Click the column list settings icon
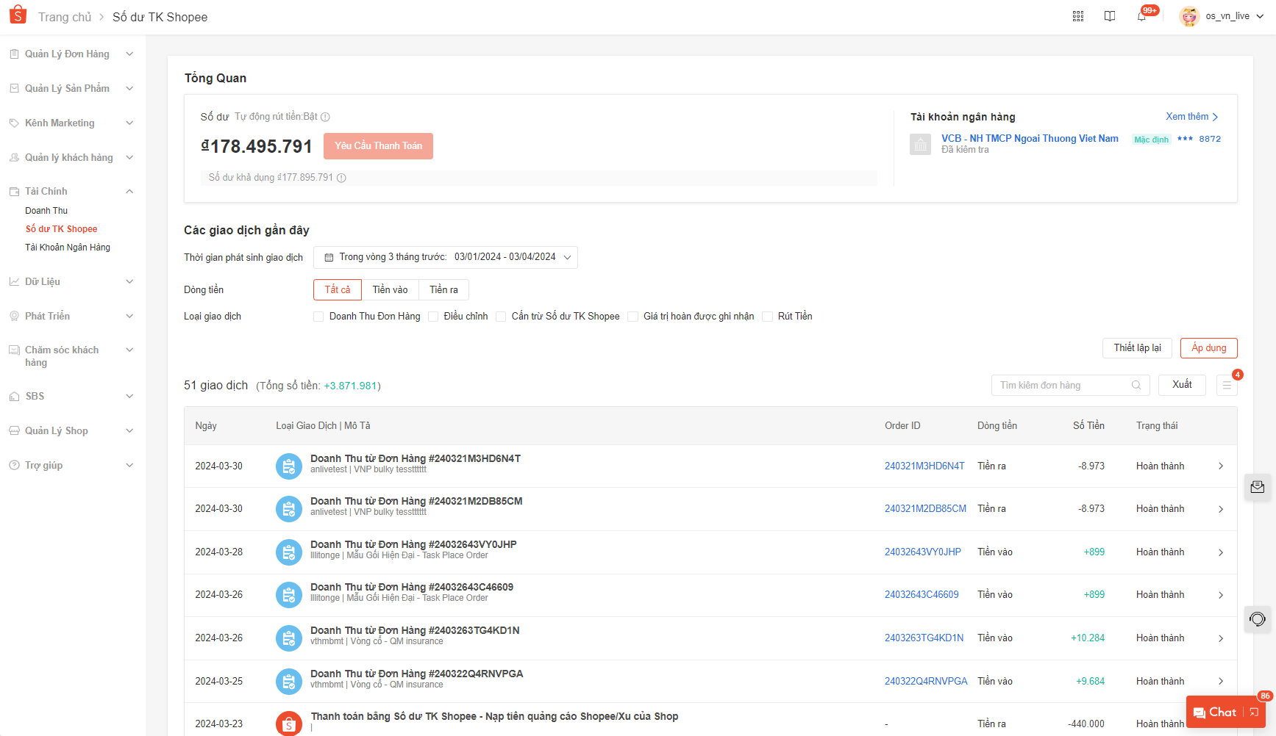 pyautogui.click(x=1227, y=385)
